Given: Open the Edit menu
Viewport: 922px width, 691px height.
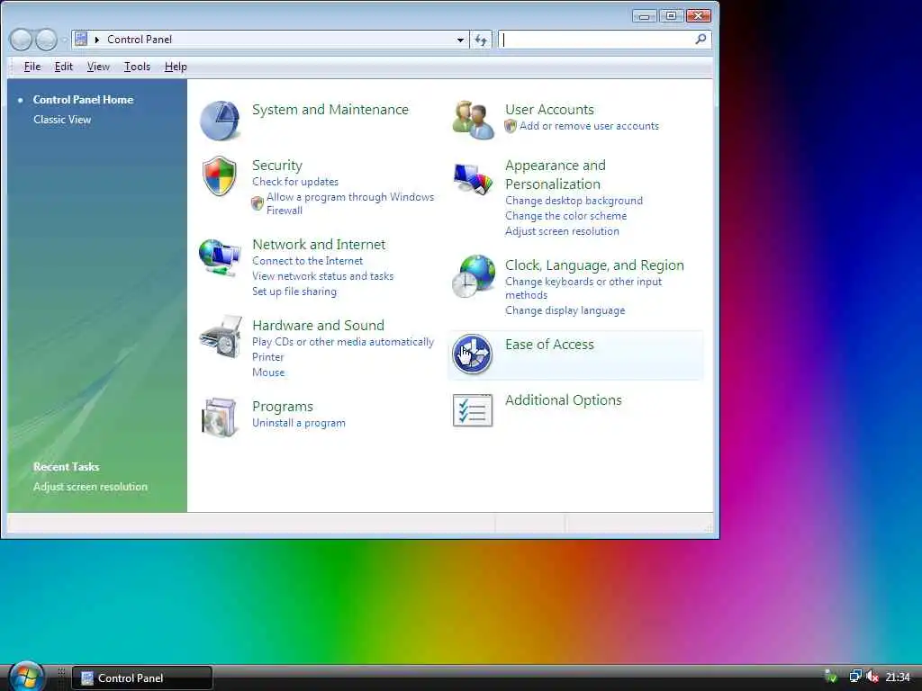Looking at the screenshot, I should [64, 67].
